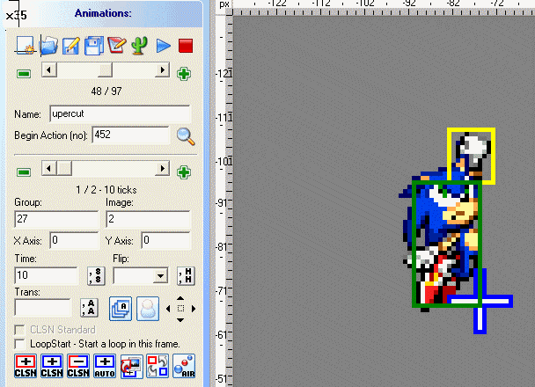
Task: Click the '1 / 2 - 10 ticks' text
Action: [106, 190]
